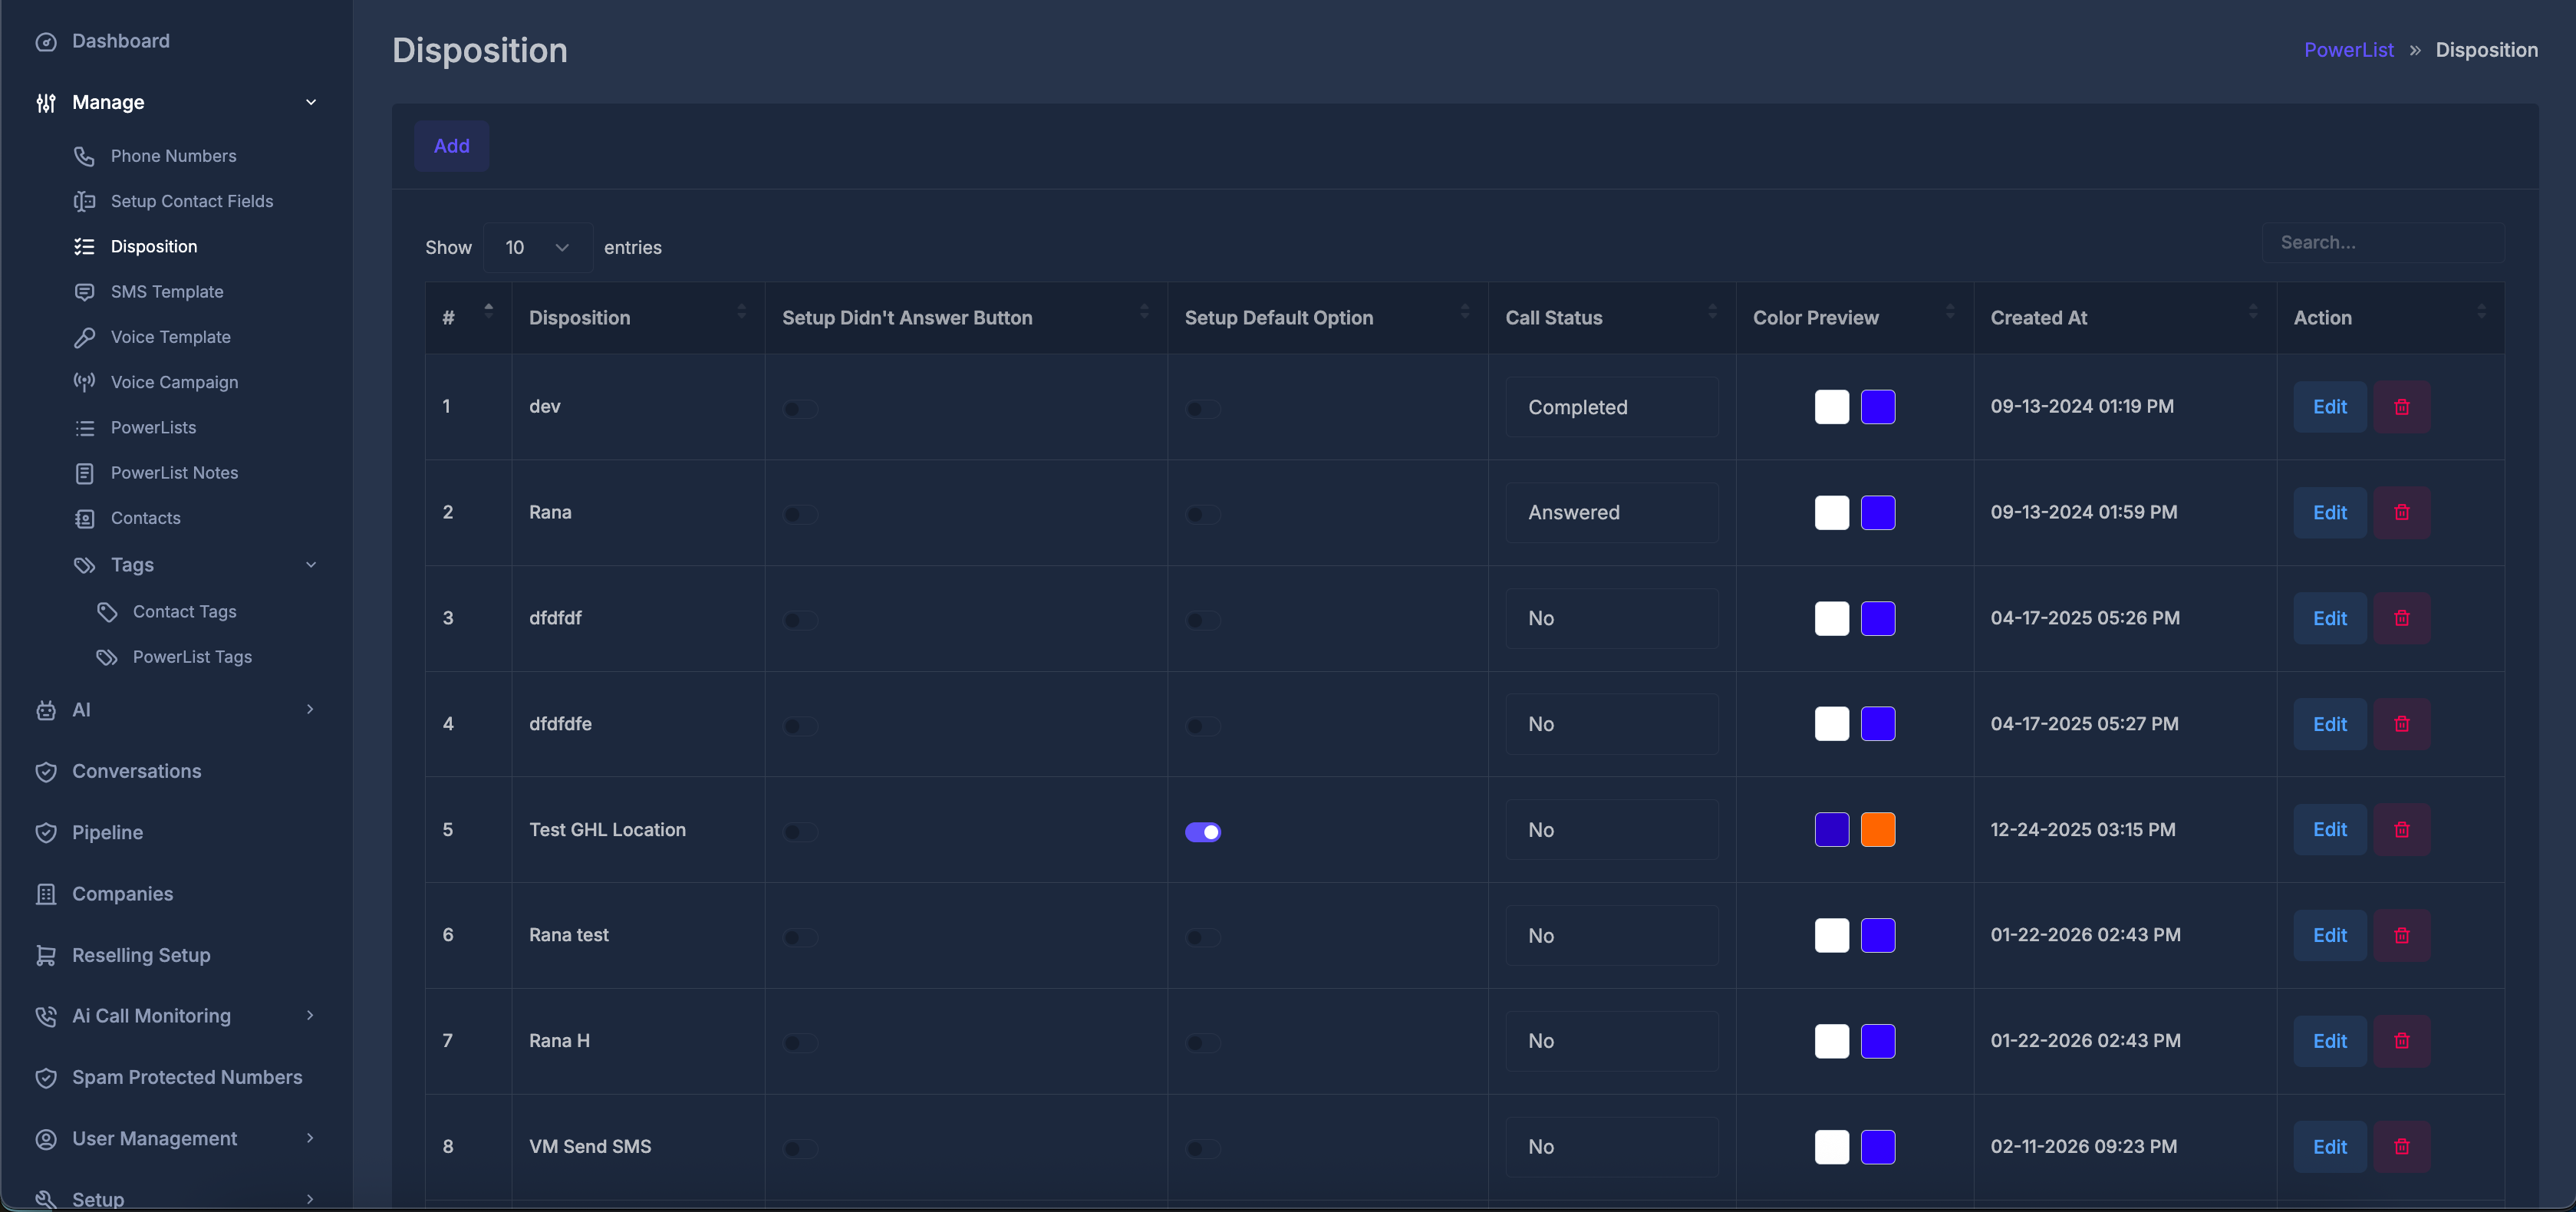Viewport: 2576px width, 1212px height.
Task: Go to the Pipeline section
Action: click(108, 832)
